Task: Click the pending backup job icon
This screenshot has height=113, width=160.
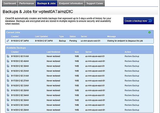Action: point(8,41)
